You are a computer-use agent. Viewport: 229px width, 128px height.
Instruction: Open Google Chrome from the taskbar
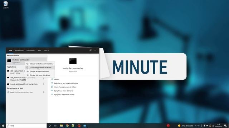point(67,126)
